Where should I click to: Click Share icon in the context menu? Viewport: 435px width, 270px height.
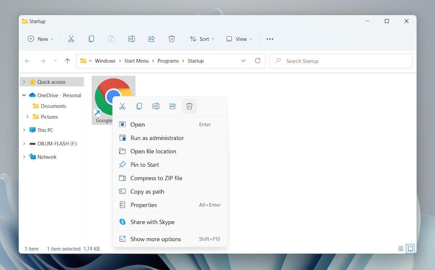click(172, 106)
